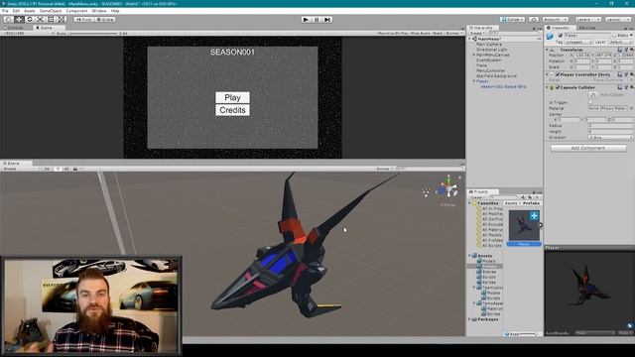Screen dimensions: 635x357
Task: Collapse the Player object in Hierarchy
Action: pos(474,81)
